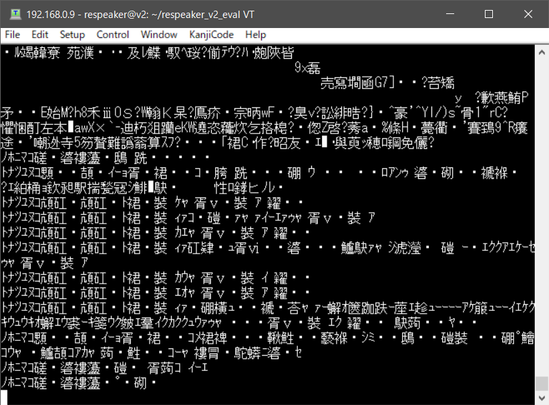Click the vertical scrollbar thumb
Screen dimensions: 549x405
coord(542,384)
